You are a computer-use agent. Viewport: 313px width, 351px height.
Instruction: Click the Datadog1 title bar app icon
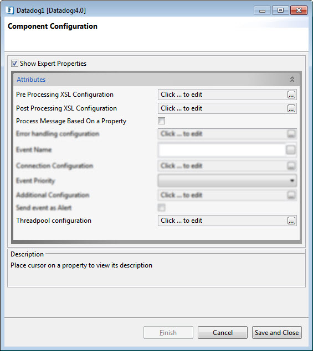click(10, 11)
